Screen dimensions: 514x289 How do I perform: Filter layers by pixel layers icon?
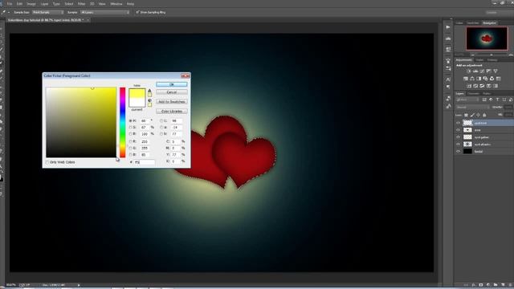pos(484,100)
